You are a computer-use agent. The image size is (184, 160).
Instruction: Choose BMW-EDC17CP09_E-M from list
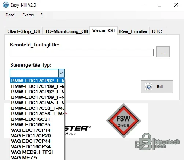pyautogui.click(x=37, y=86)
